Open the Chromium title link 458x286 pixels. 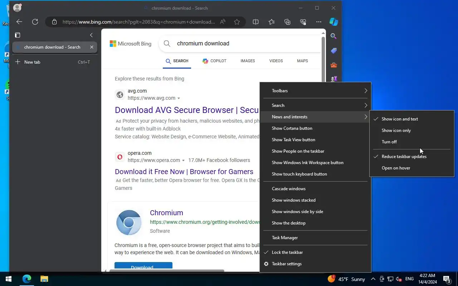click(166, 213)
